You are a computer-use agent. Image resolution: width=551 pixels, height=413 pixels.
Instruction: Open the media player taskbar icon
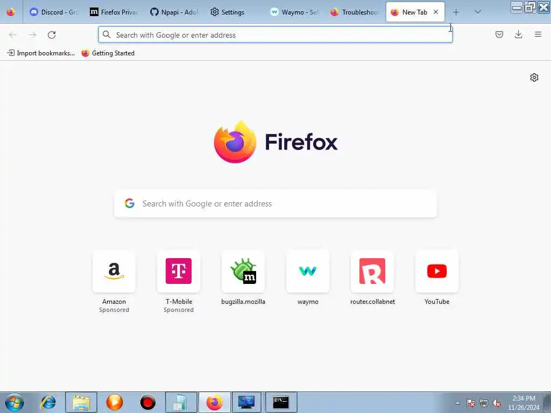(x=115, y=402)
